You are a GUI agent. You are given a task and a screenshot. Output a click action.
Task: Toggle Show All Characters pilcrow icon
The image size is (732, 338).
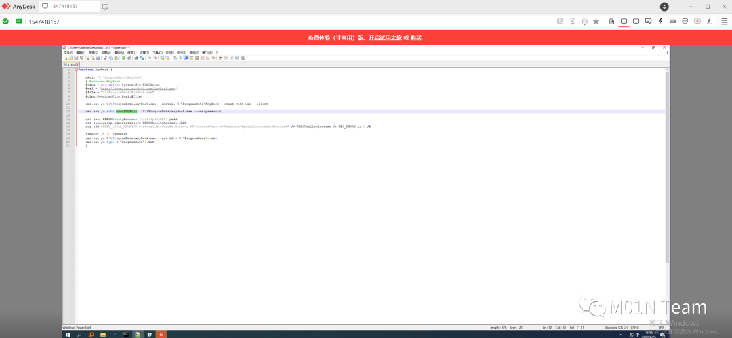tap(180, 58)
